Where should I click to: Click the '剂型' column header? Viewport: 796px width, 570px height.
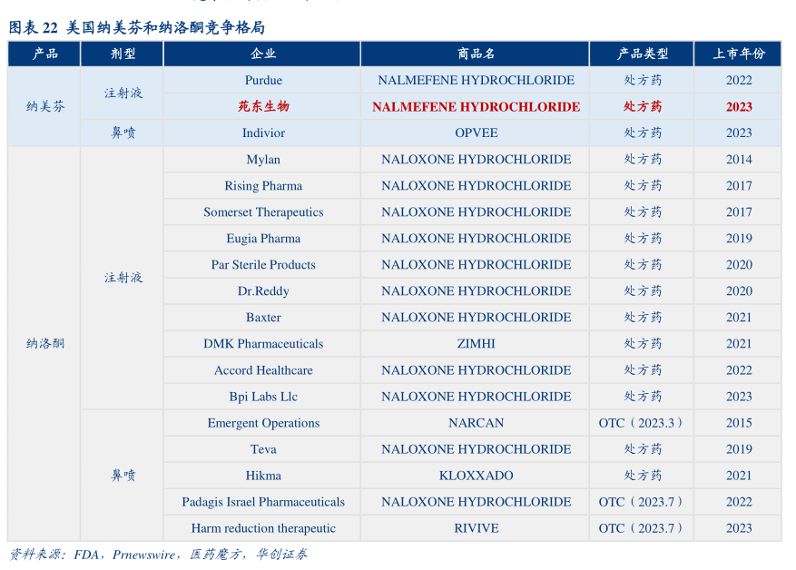(x=123, y=54)
